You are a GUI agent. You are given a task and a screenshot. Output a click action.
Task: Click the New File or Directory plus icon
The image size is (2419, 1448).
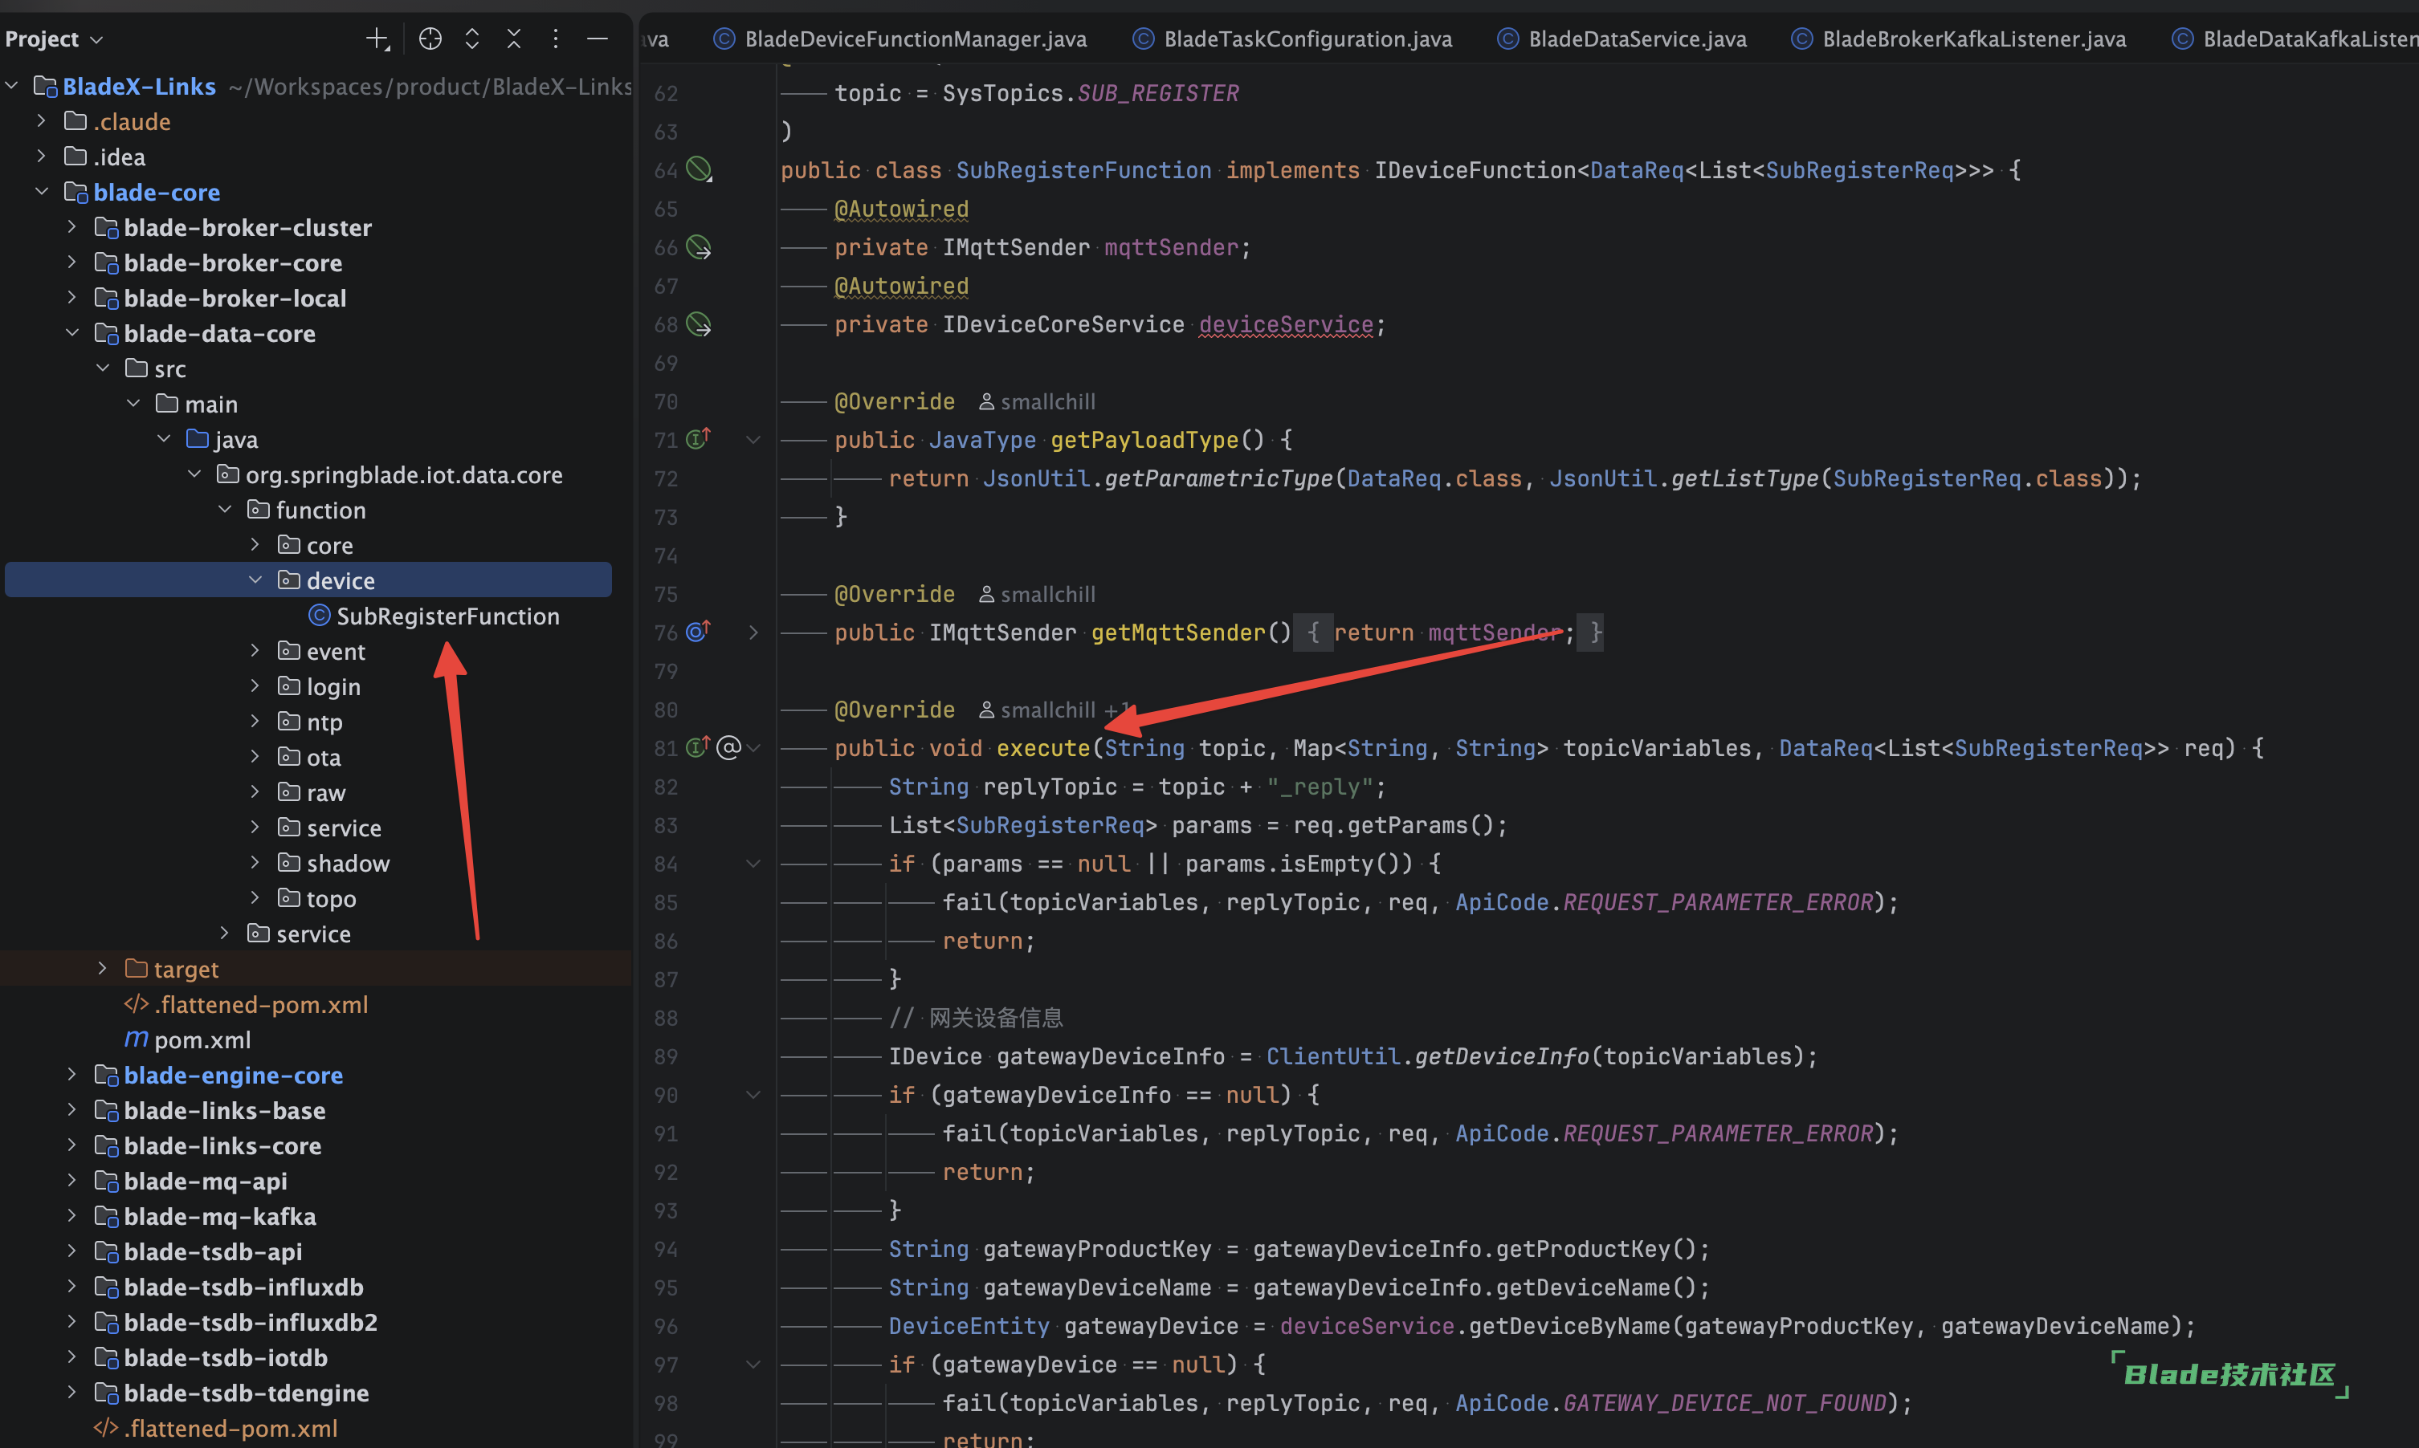point(377,39)
